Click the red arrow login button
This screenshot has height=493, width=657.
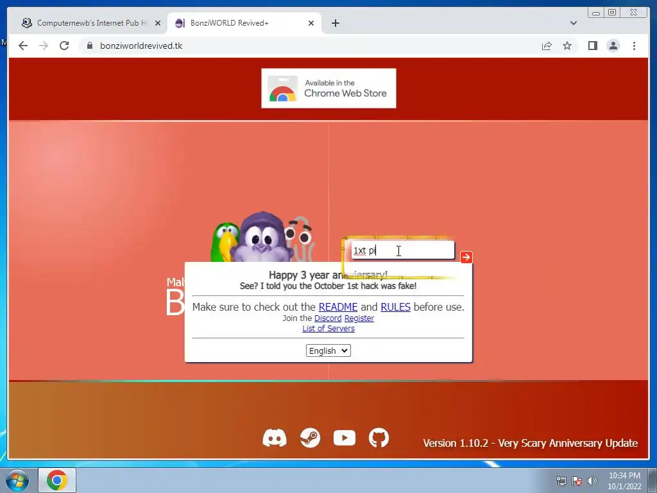(466, 257)
